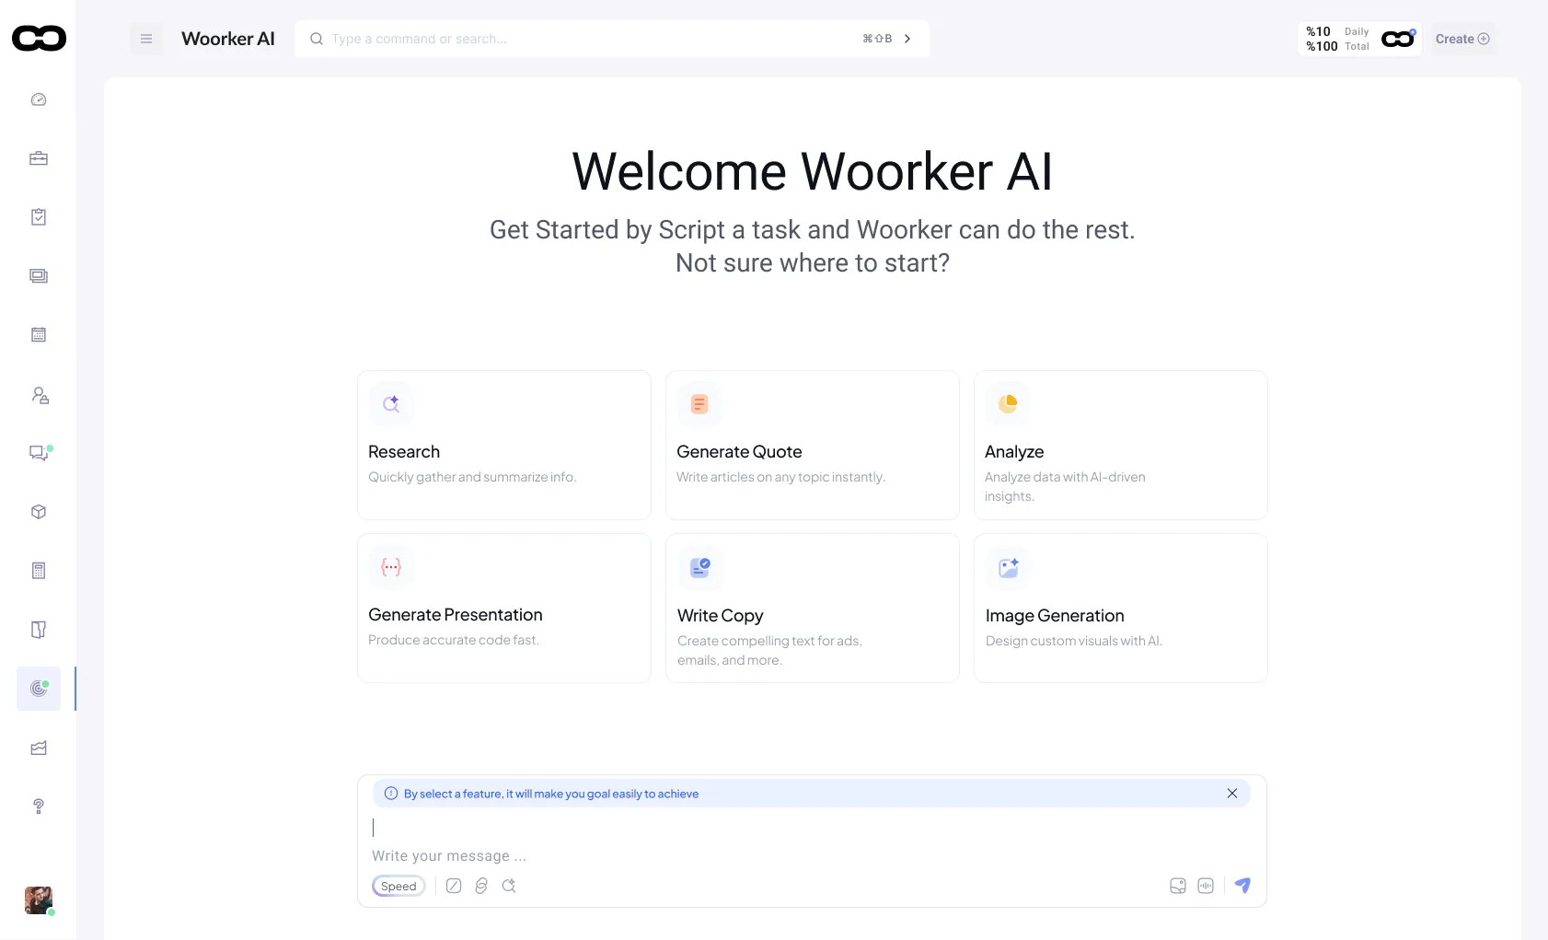Dismiss the feature tip banner
Viewport: 1548px width, 940px height.
(1232, 794)
